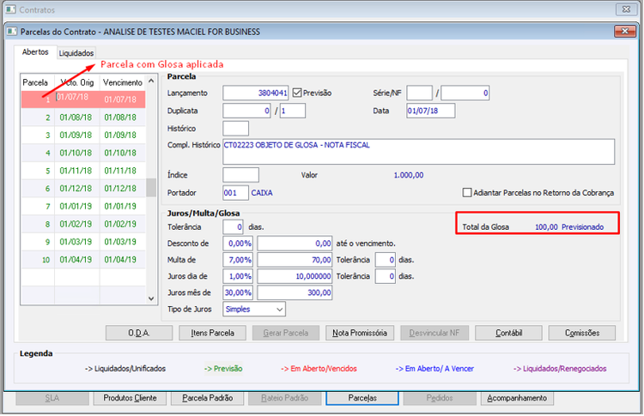Click the Duplicata sequence field showing 1
644x416 pixels.
point(293,111)
